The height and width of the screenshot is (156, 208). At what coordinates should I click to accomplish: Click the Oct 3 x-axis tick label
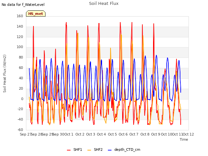(91, 134)
